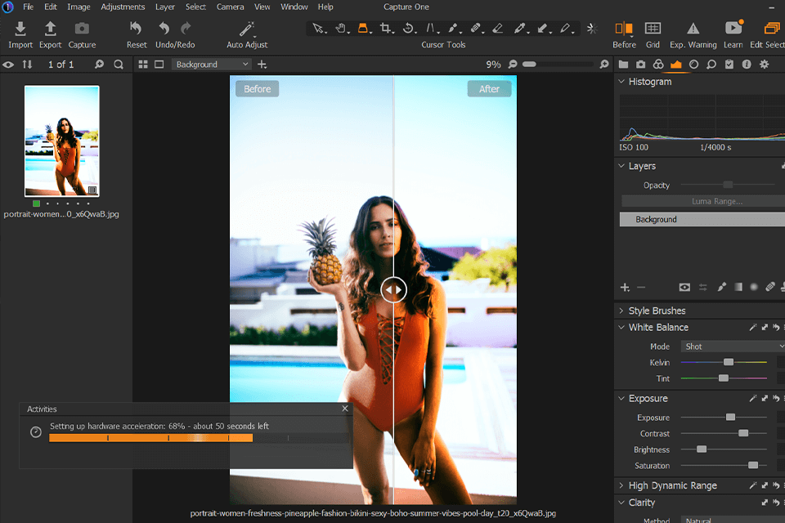Click the Saturation slider handle

pos(753,466)
